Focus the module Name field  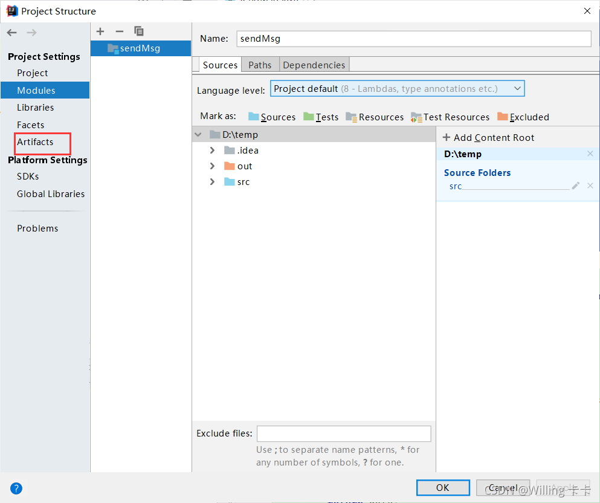tap(414, 39)
